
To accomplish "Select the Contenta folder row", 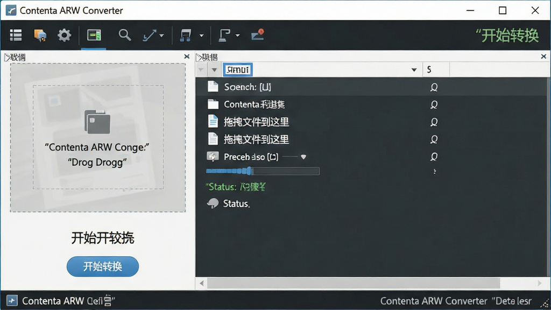I will (x=371, y=104).
